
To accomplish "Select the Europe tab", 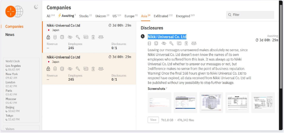I will (131, 16).
